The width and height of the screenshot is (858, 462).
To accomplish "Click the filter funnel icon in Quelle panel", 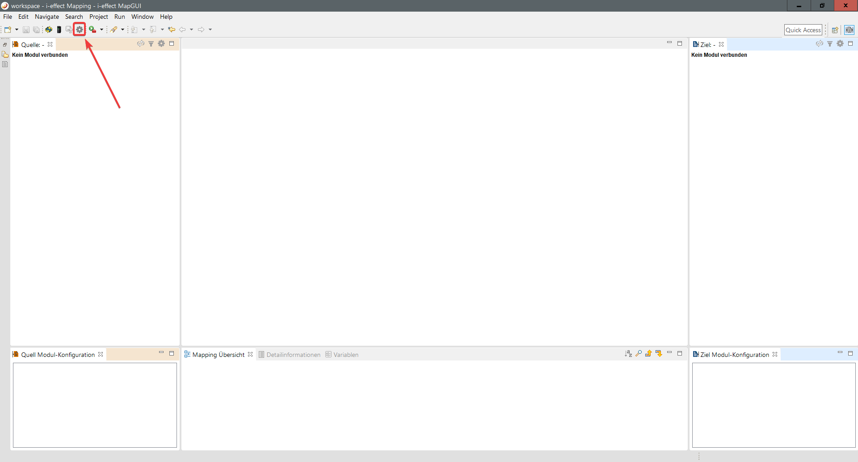I will tap(151, 44).
